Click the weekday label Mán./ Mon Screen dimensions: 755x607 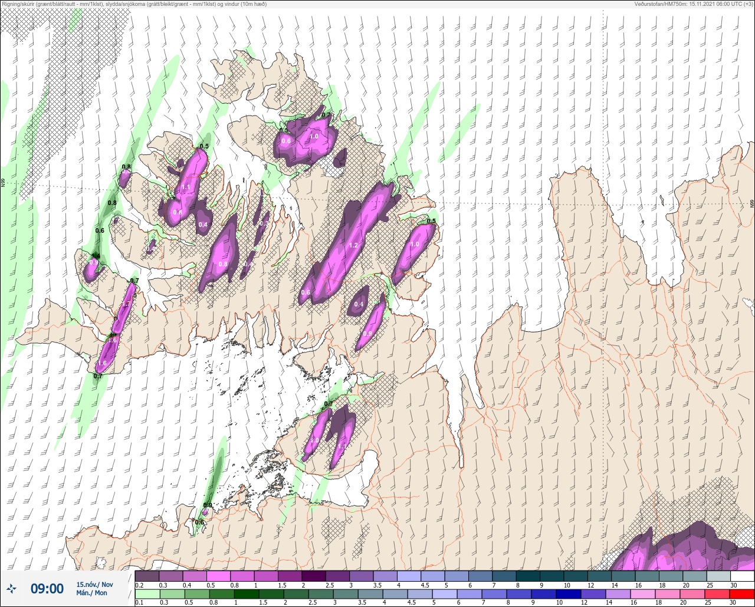91,593
